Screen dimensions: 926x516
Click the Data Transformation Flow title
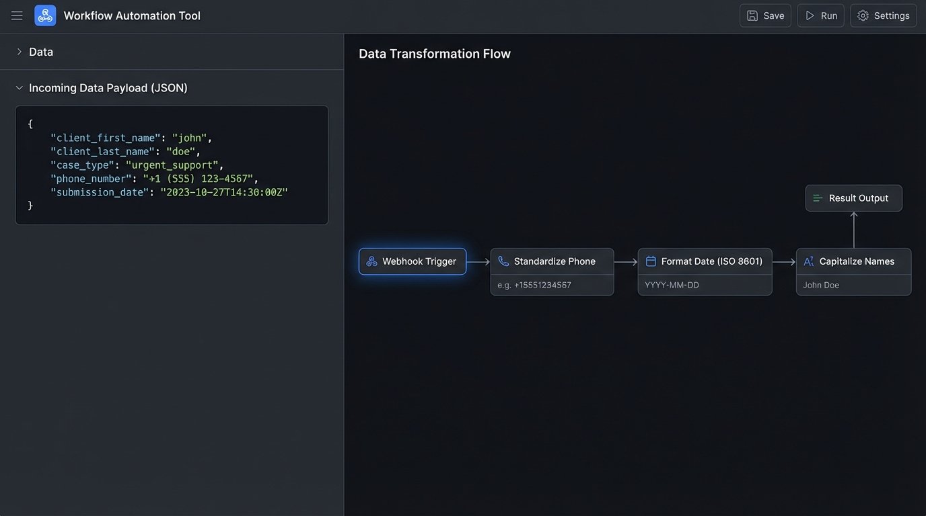(435, 54)
